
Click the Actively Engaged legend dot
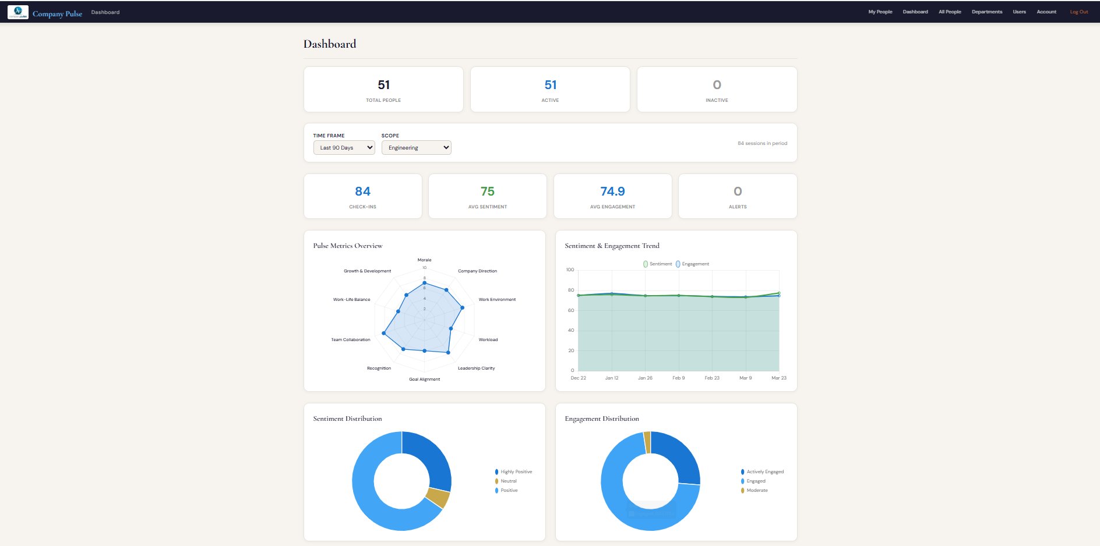click(x=742, y=471)
